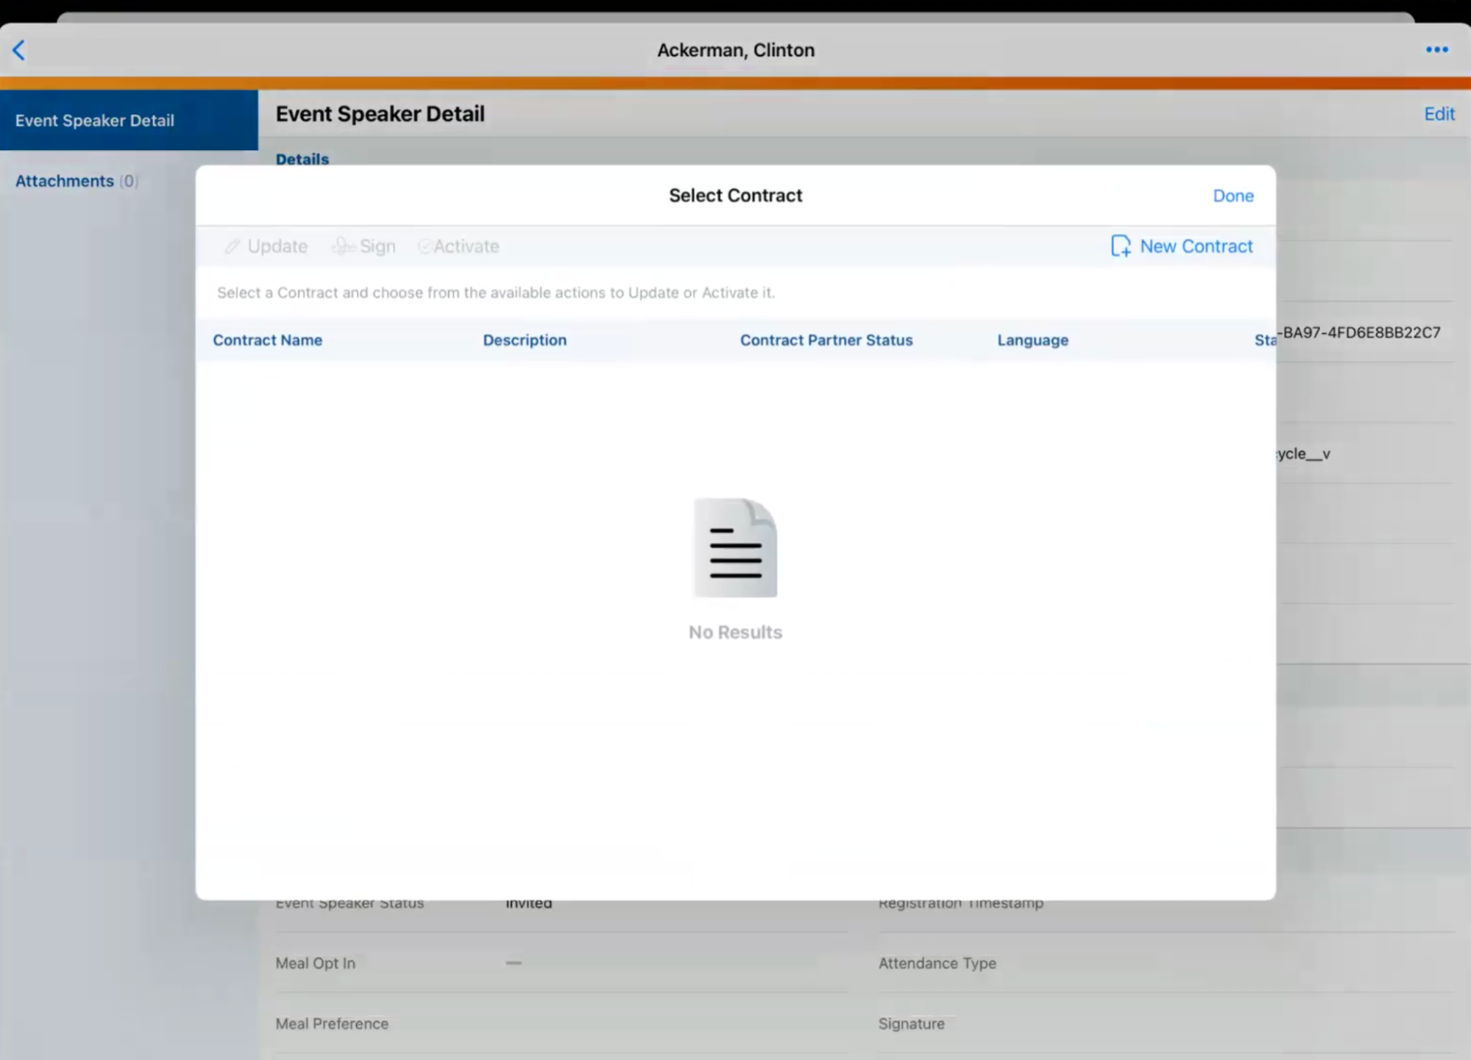Click the Details section heading
The height and width of the screenshot is (1060, 1471).
pos(302,159)
